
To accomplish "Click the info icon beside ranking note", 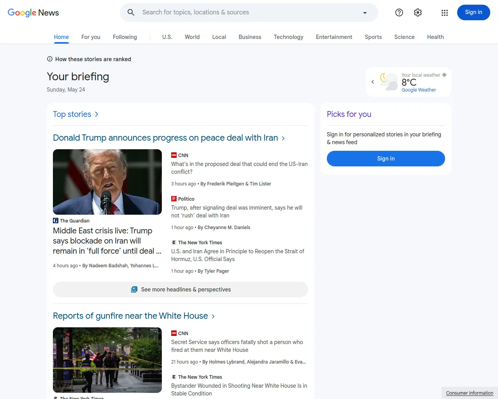I will [x=50, y=59].
